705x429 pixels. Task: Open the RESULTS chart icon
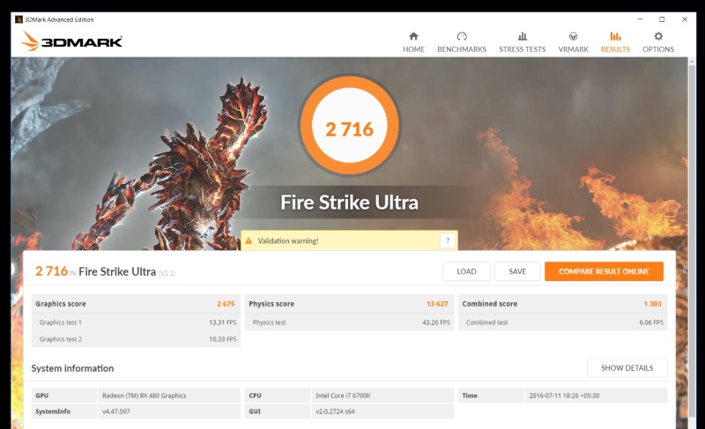[x=615, y=36]
